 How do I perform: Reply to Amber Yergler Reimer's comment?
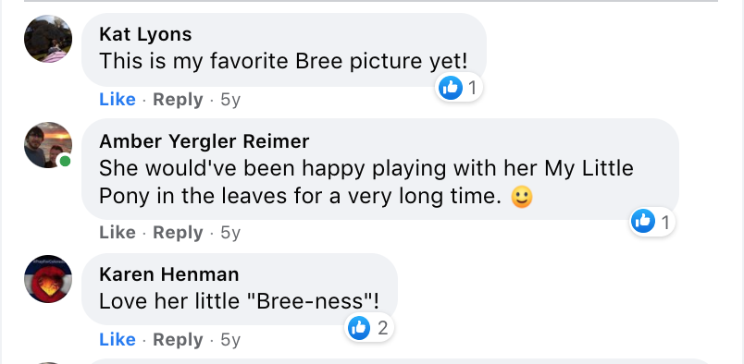[178, 233]
